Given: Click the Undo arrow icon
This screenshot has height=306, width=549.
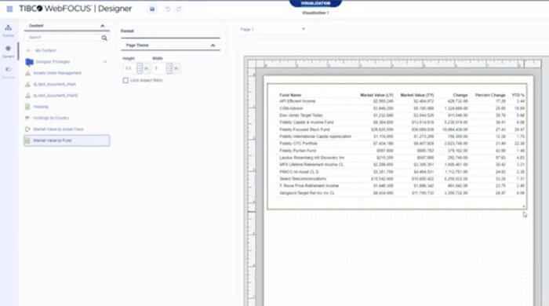Looking at the screenshot, I should point(168,9).
